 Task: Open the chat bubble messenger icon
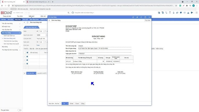click(181, 12)
